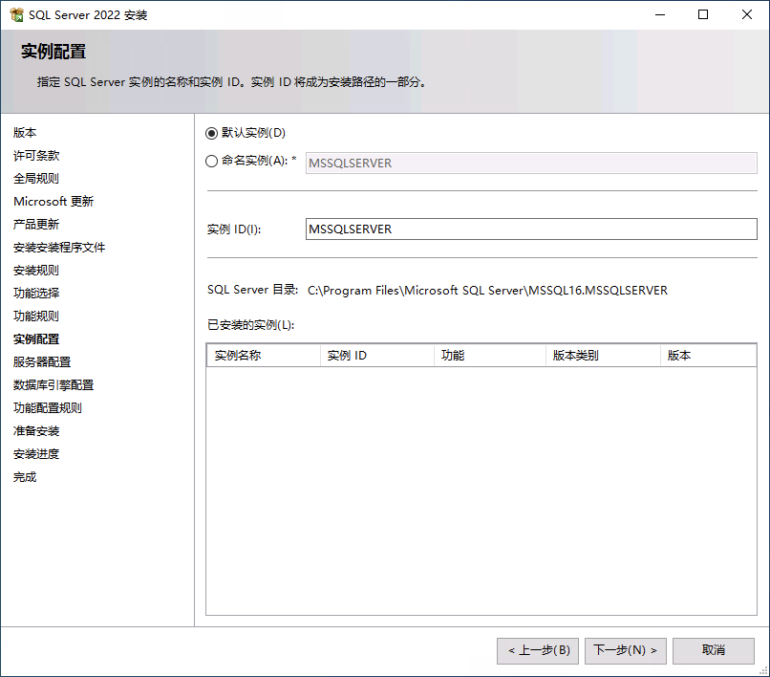
Task: Click the SQL Server title bar icon
Action: click(17, 14)
